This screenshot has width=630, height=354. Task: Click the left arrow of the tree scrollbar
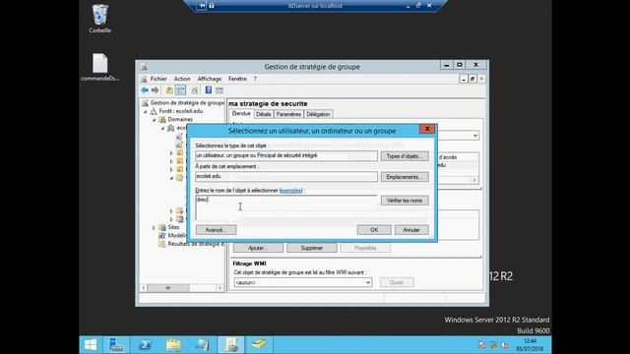point(144,288)
